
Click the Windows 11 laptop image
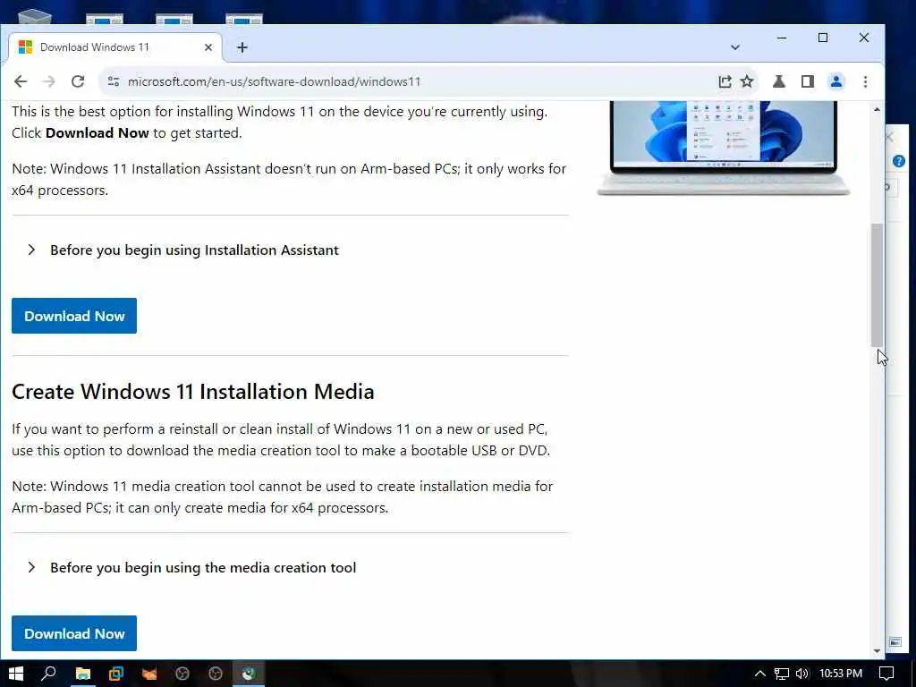click(x=723, y=148)
